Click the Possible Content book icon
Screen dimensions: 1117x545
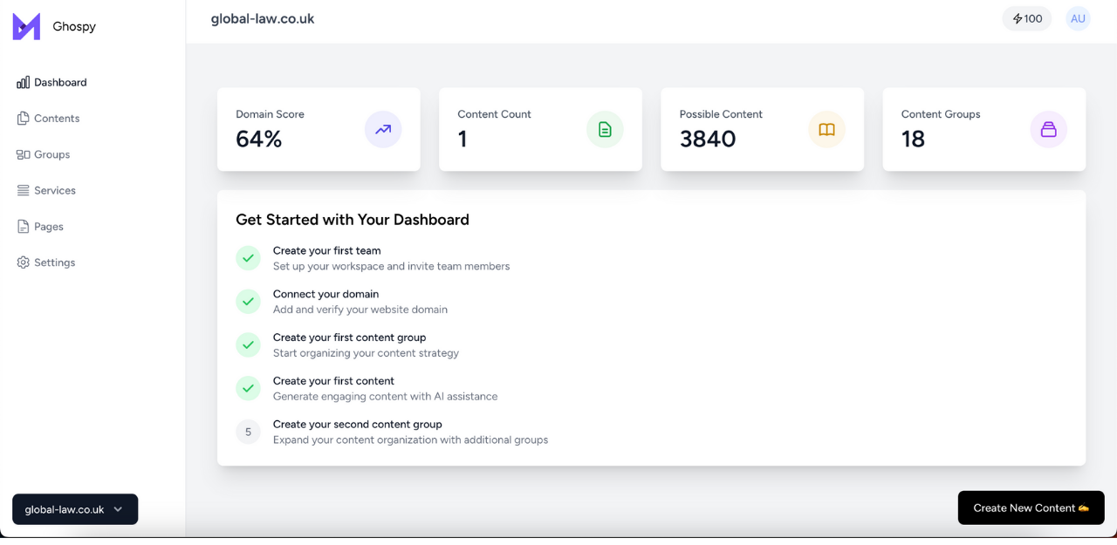[x=826, y=129]
